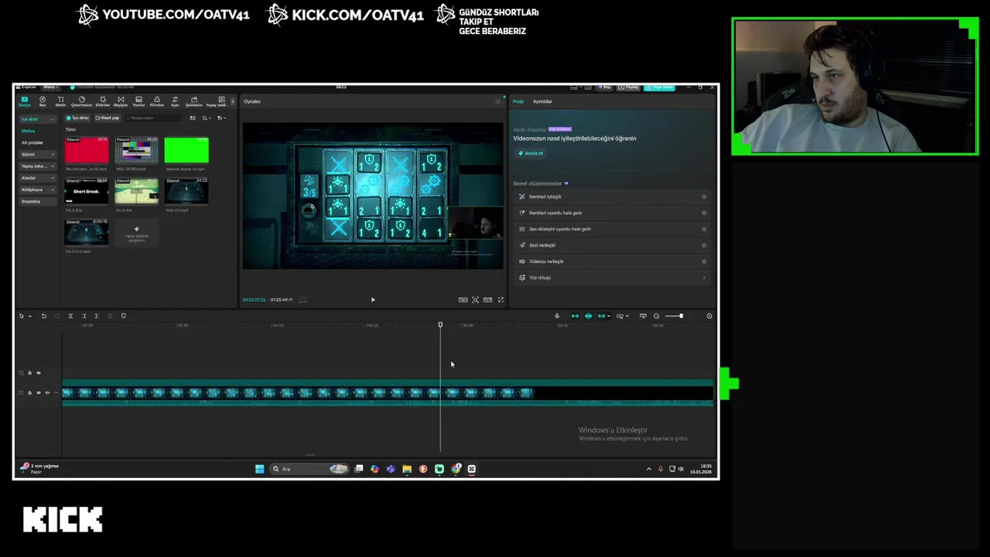Click the Paylaş share button
The image size is (990, 557).
tap(630, 87)
